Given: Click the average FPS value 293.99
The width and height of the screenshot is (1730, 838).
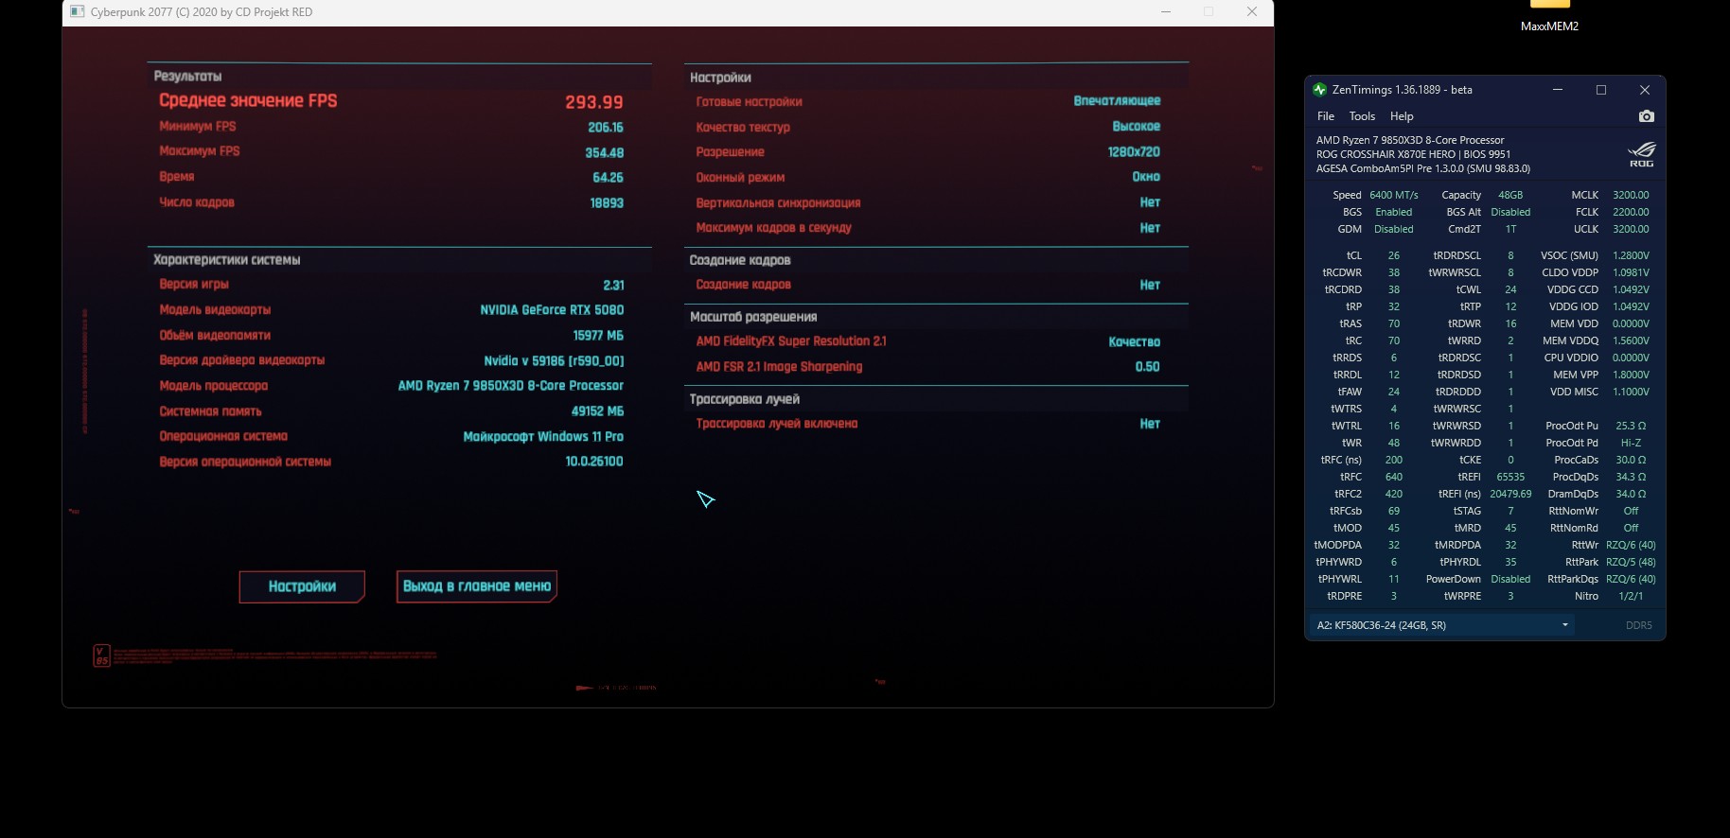Looking at the screenshot, I should click(x=594, y=102).
